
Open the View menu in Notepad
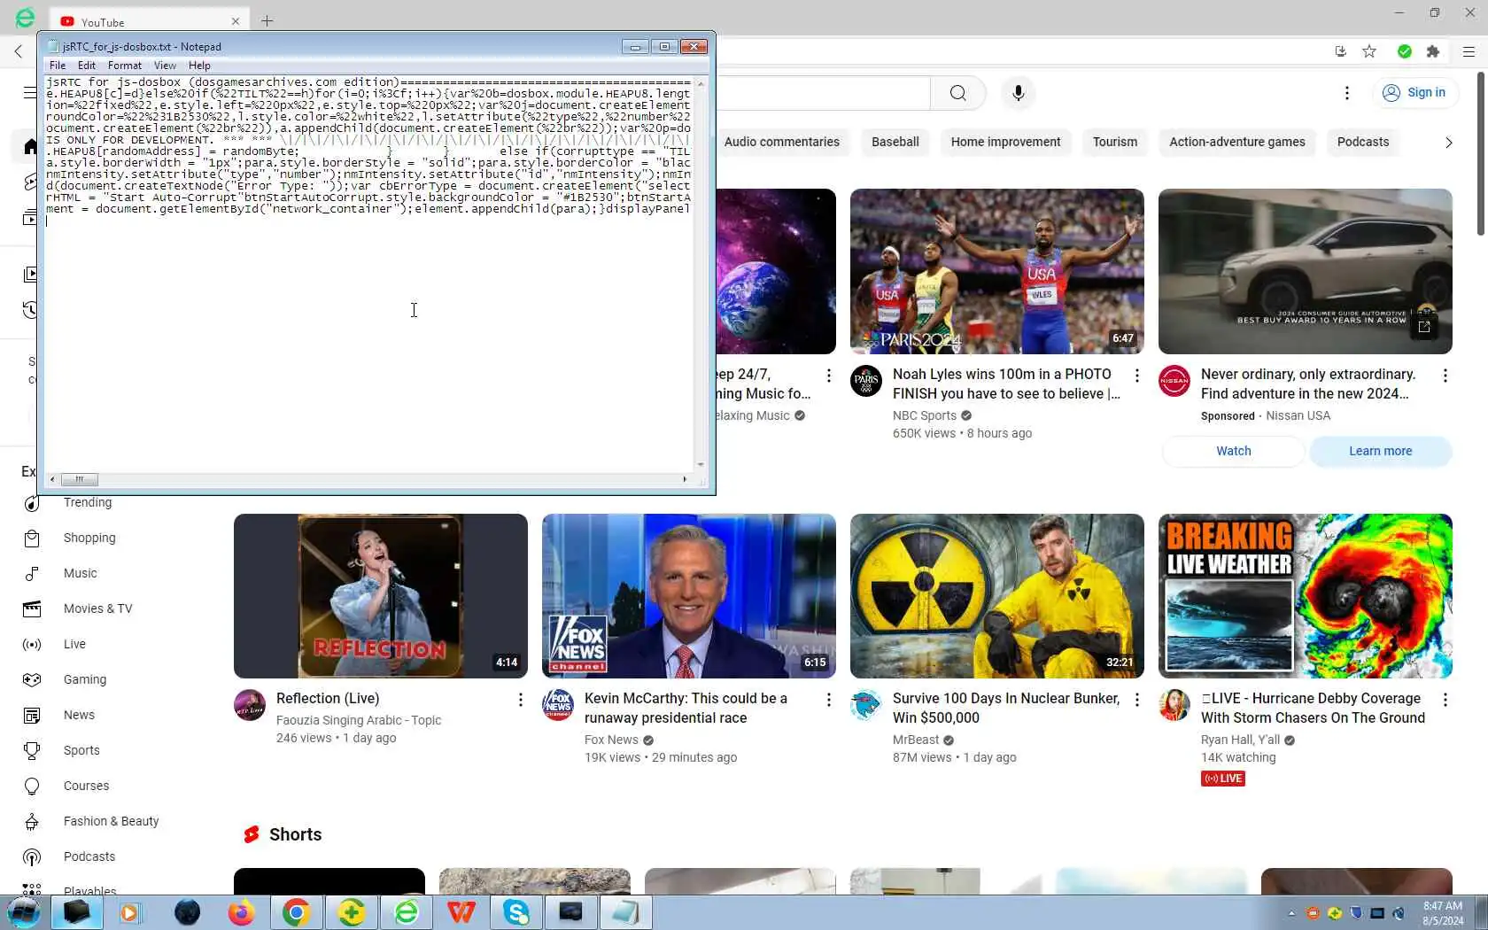tap(165, 66)
